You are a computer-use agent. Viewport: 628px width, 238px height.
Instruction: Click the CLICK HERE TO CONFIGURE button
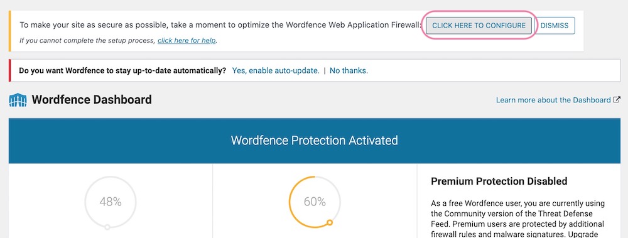479,25
